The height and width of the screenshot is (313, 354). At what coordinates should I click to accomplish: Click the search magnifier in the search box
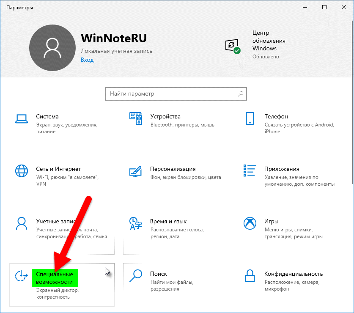241,94
